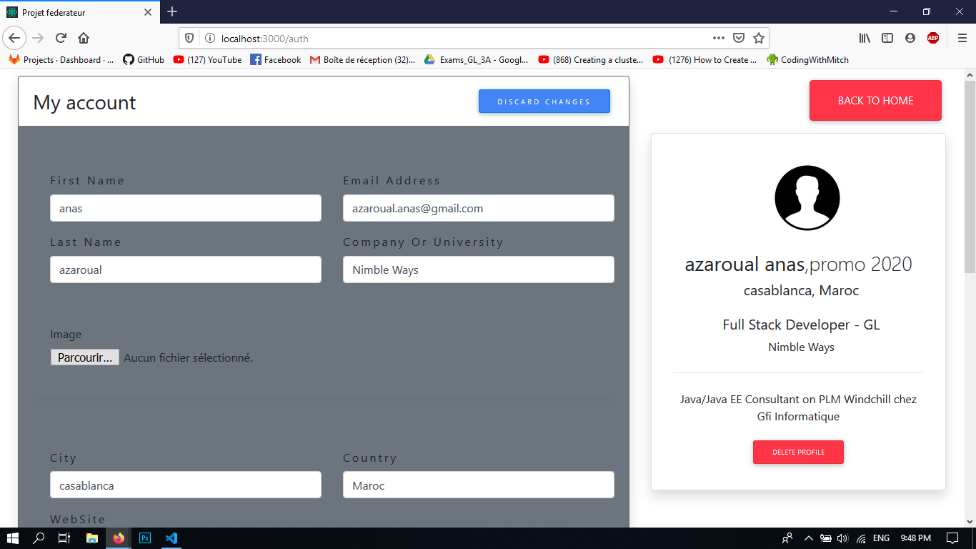
Task: Click the Country field with Maroc
Action: point(479,485)
